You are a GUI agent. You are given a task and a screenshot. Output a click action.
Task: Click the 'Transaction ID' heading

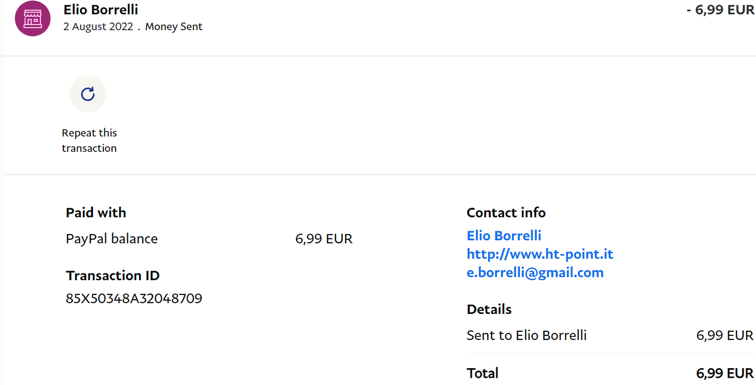point(112,276)
